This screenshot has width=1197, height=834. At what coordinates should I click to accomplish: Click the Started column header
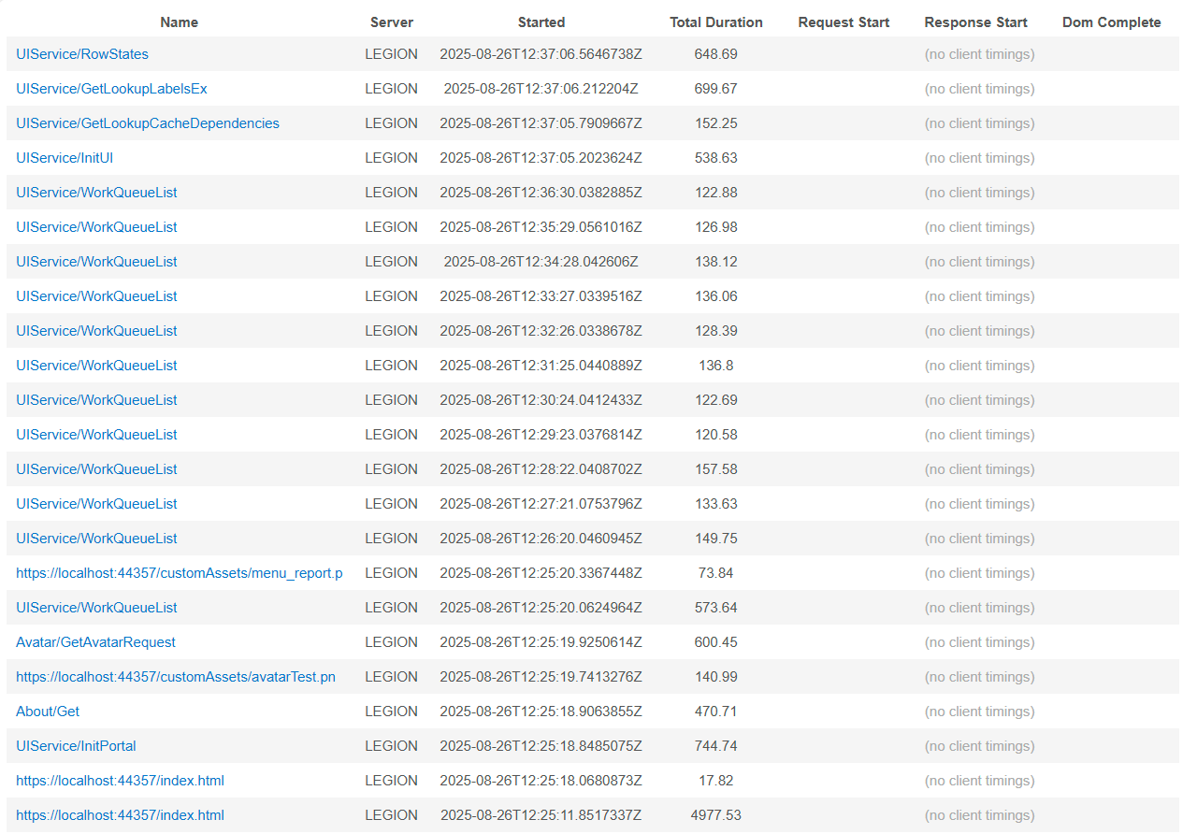[x=541, y=22]
